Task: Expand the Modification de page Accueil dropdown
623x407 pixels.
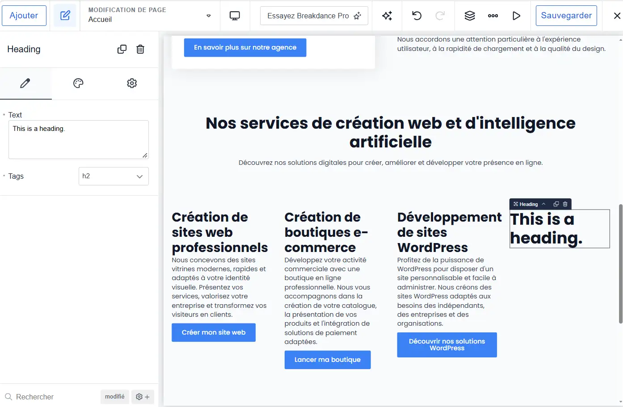Action: click(x=150, y=16)
